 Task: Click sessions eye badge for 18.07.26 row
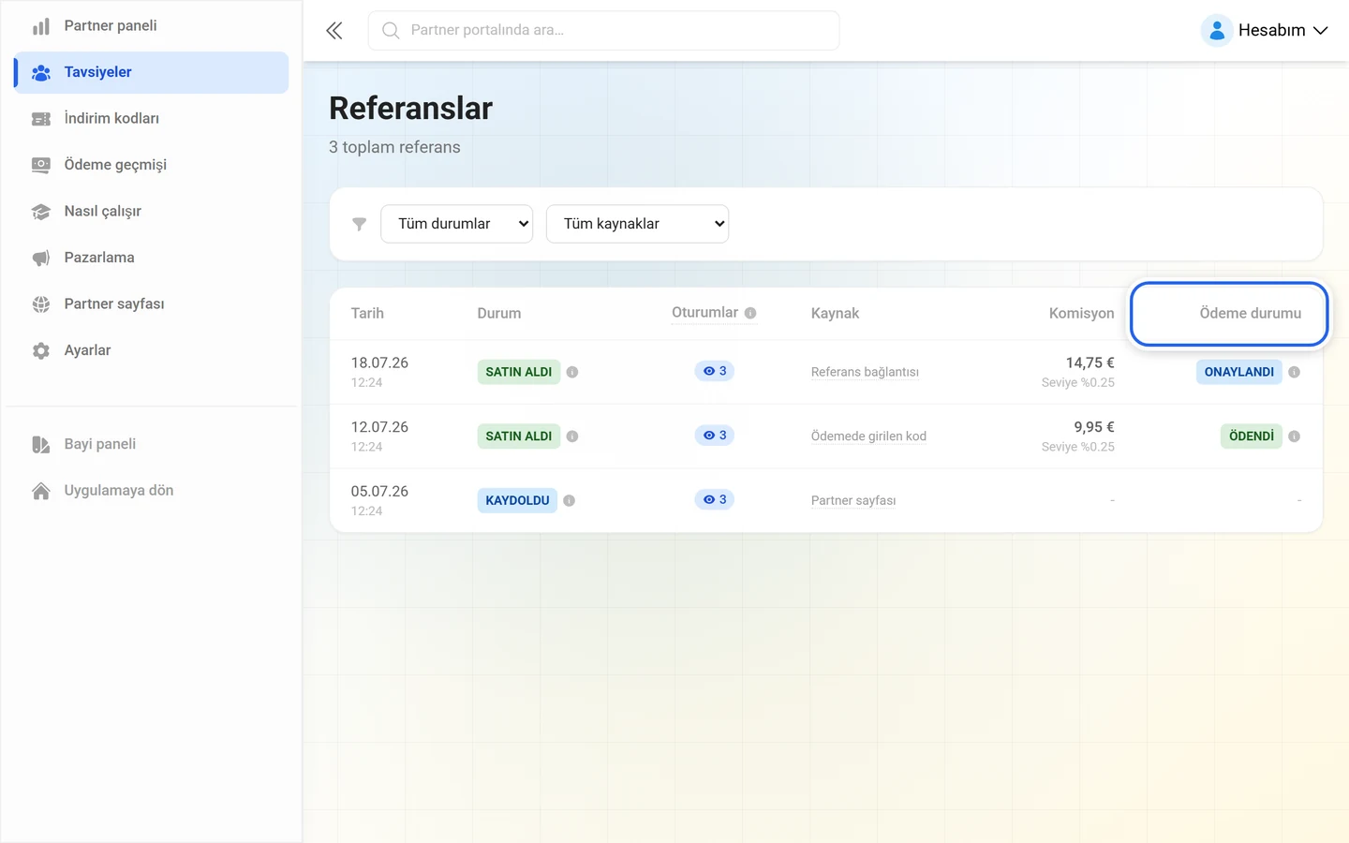coord(715,371)
